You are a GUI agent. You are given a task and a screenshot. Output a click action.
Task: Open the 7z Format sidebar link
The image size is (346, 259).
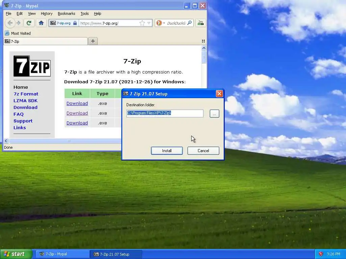[26, 94]
